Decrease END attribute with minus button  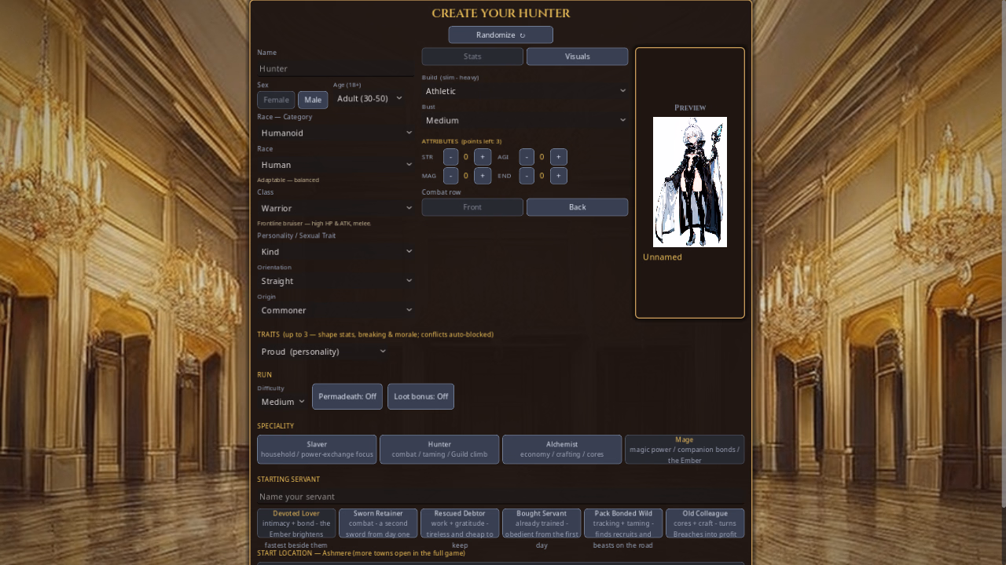coord(527,176)
